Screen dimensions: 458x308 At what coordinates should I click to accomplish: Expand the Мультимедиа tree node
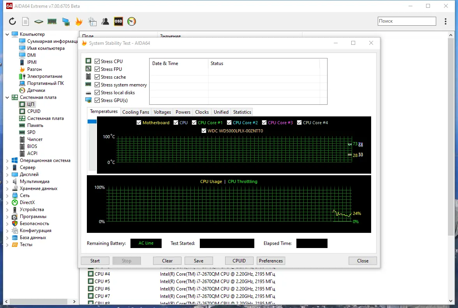pyautogui.click(x=7, y=181)
